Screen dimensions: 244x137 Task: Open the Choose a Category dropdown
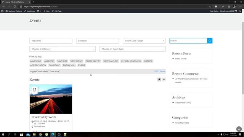(63, 49)
